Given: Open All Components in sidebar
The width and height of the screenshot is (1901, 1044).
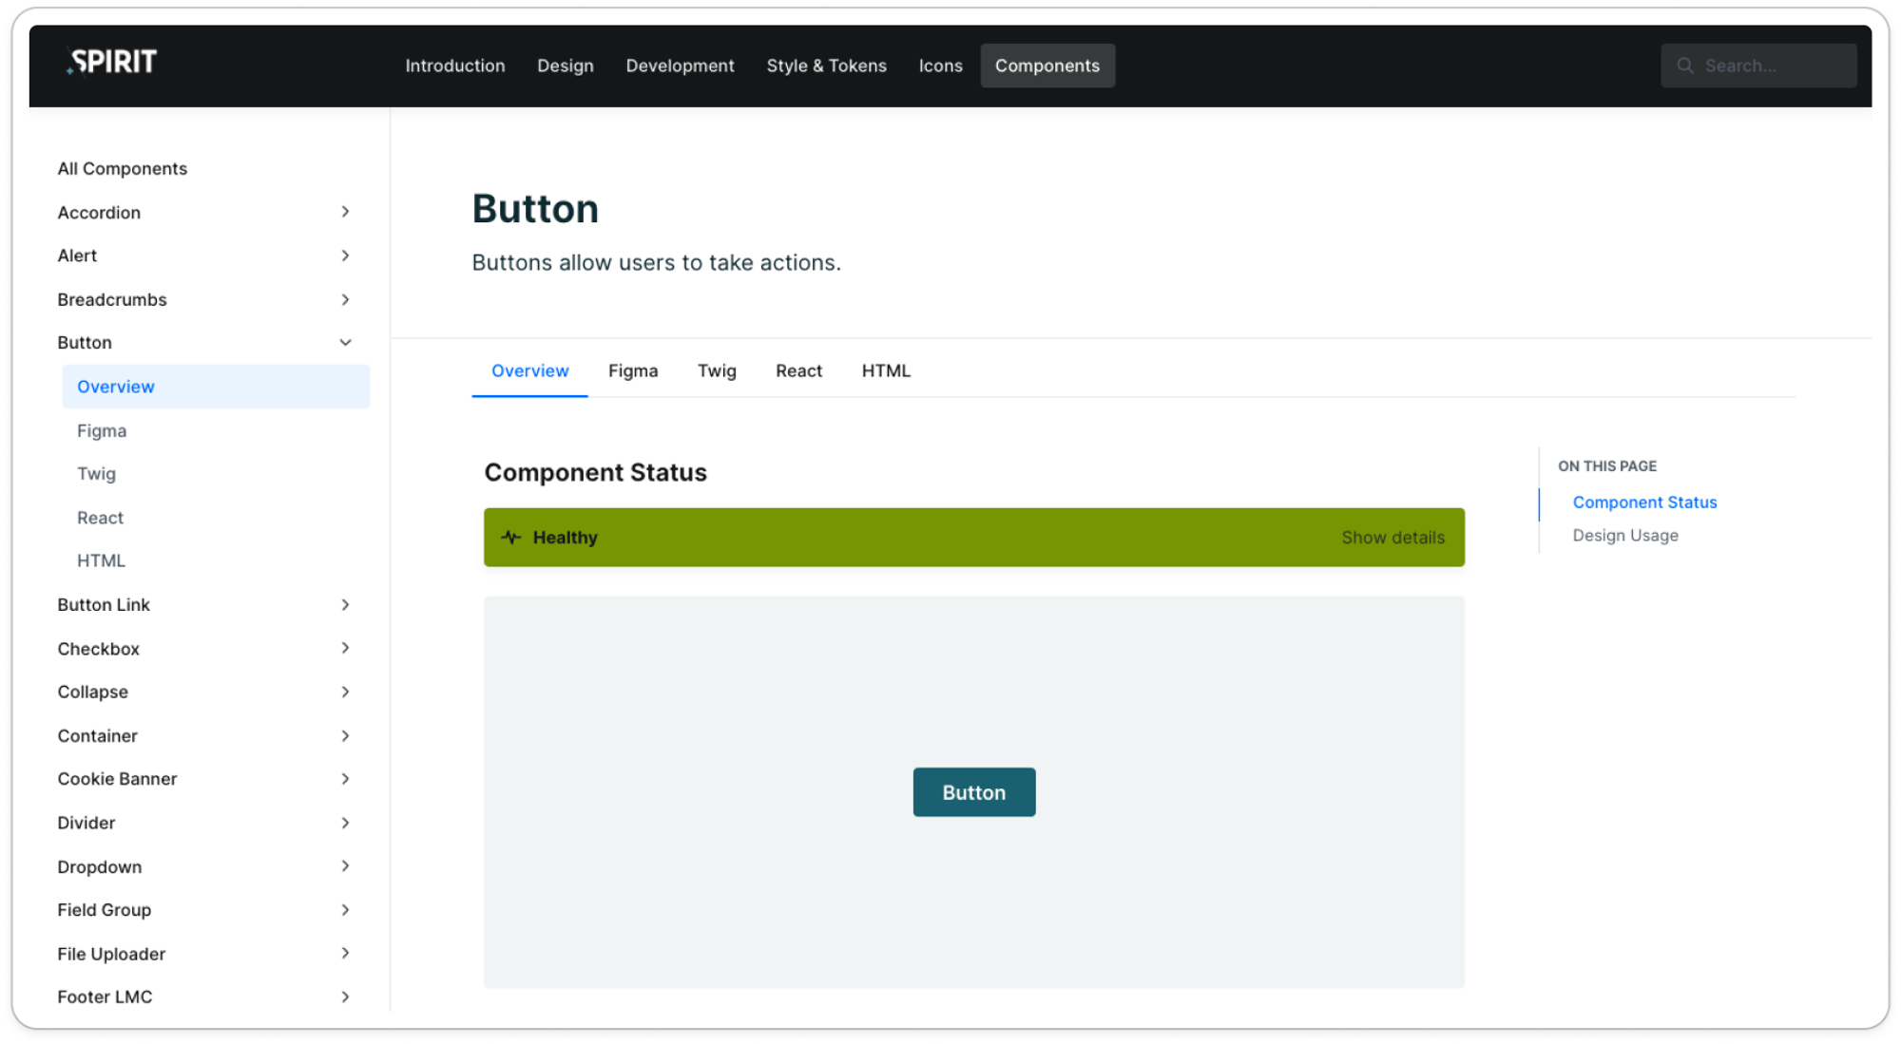Looking at the screenshot, I should (x=123, y=169).
